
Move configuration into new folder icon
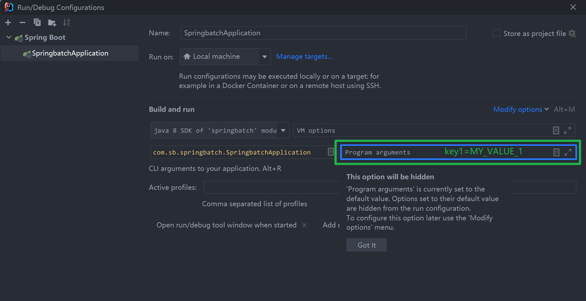52,22
